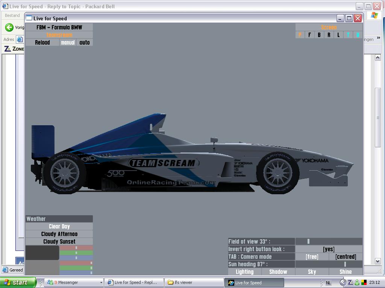Click the Weather panel header

[59, 219]
